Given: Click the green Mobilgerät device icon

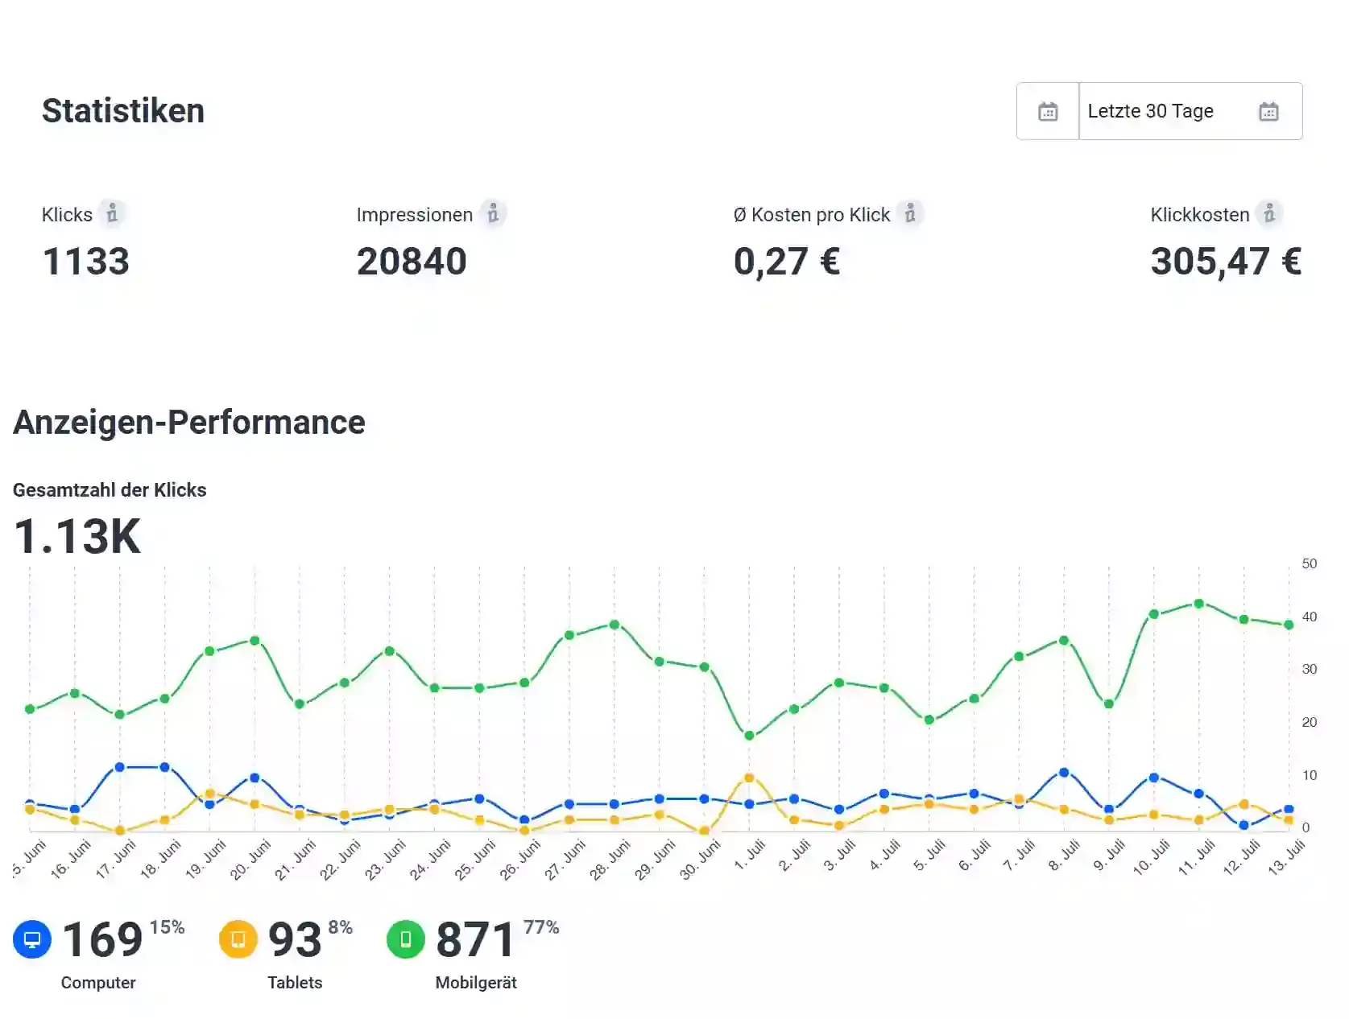Looking at the screenshot, I should tap(406, 939).
